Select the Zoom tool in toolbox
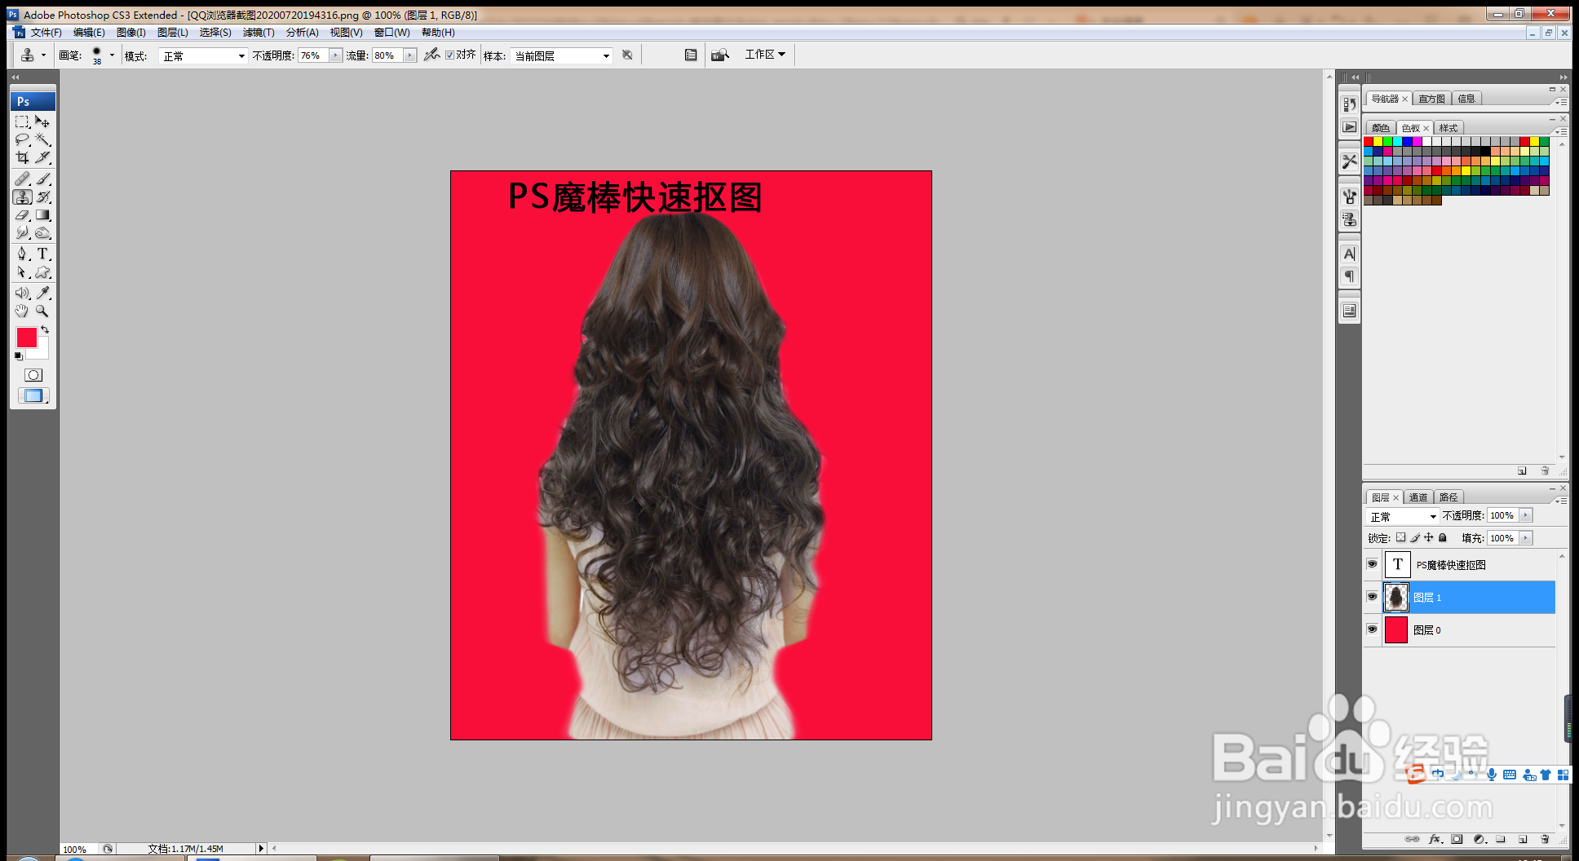 click(43, 311)
